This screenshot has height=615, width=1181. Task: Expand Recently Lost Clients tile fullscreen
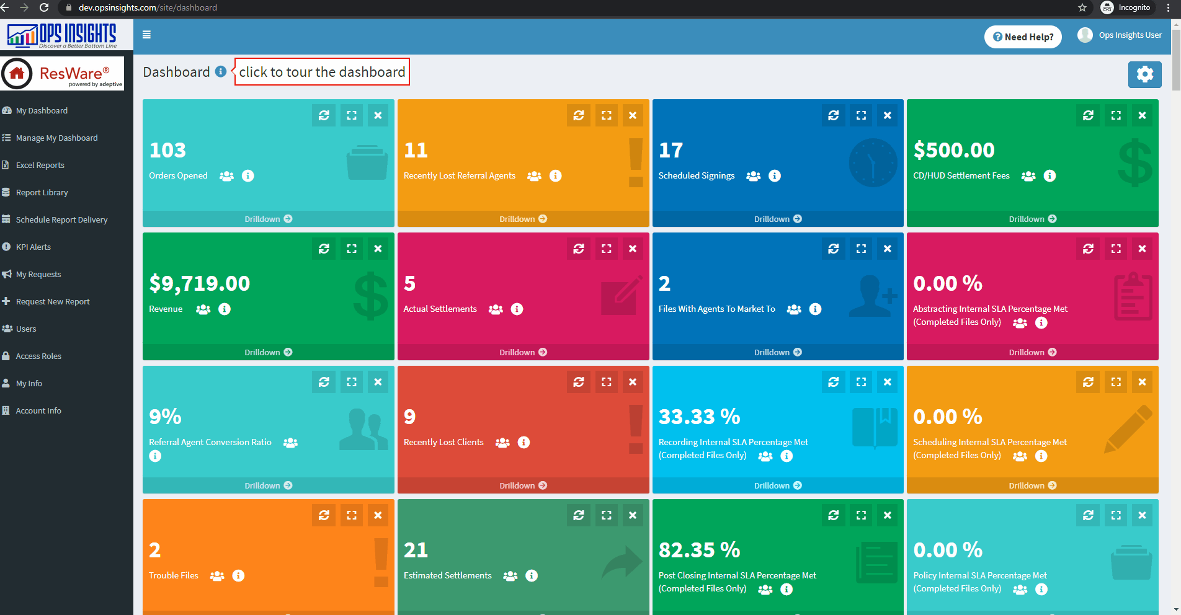click(x=606, y=382)
